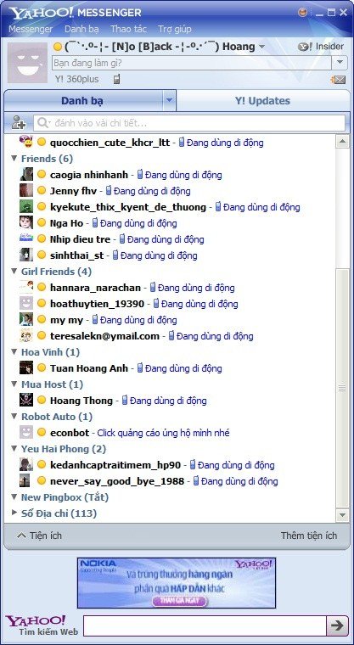Collapse the Friends (6) group
This screenshot has width=354, height=645.
[x=14, y=159]
